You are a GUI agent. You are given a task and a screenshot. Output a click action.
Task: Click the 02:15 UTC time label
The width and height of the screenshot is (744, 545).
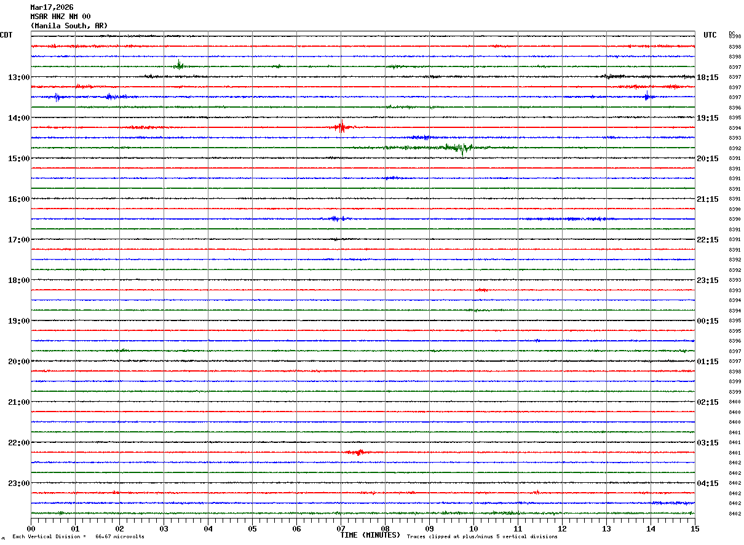(x=708, y=402)
